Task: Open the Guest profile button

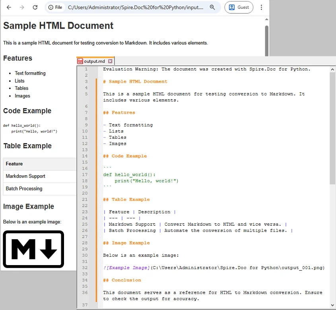Action: (239, 8)
